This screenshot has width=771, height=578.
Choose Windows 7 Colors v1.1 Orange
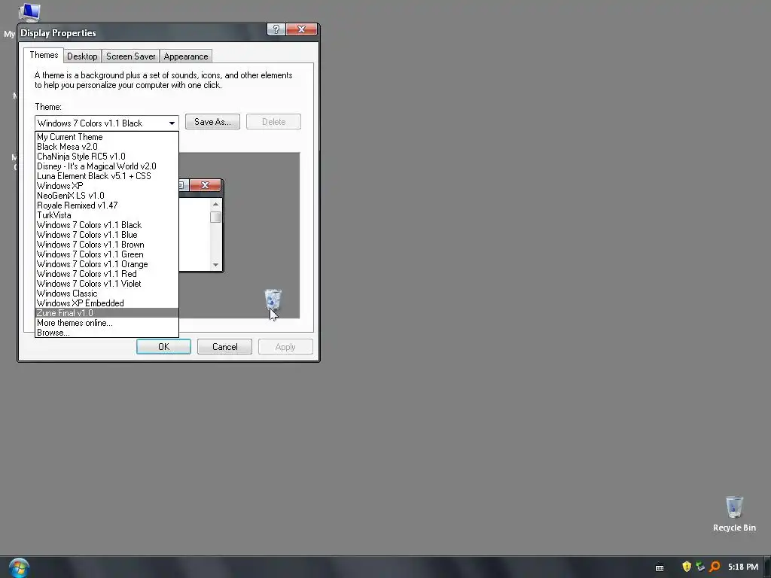[x=107, y=264]
